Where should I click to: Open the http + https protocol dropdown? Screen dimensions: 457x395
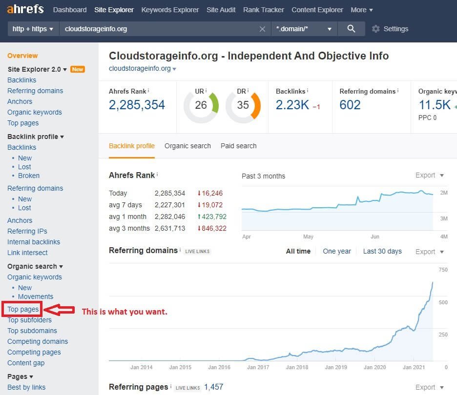33,29
